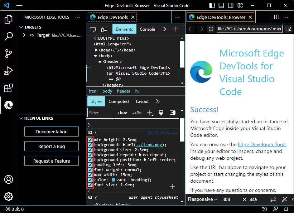The image size is (294, 213).
Task: Select the Extensions icon in the activity bar
Action: pyautogui.click(x=8, y=88)
